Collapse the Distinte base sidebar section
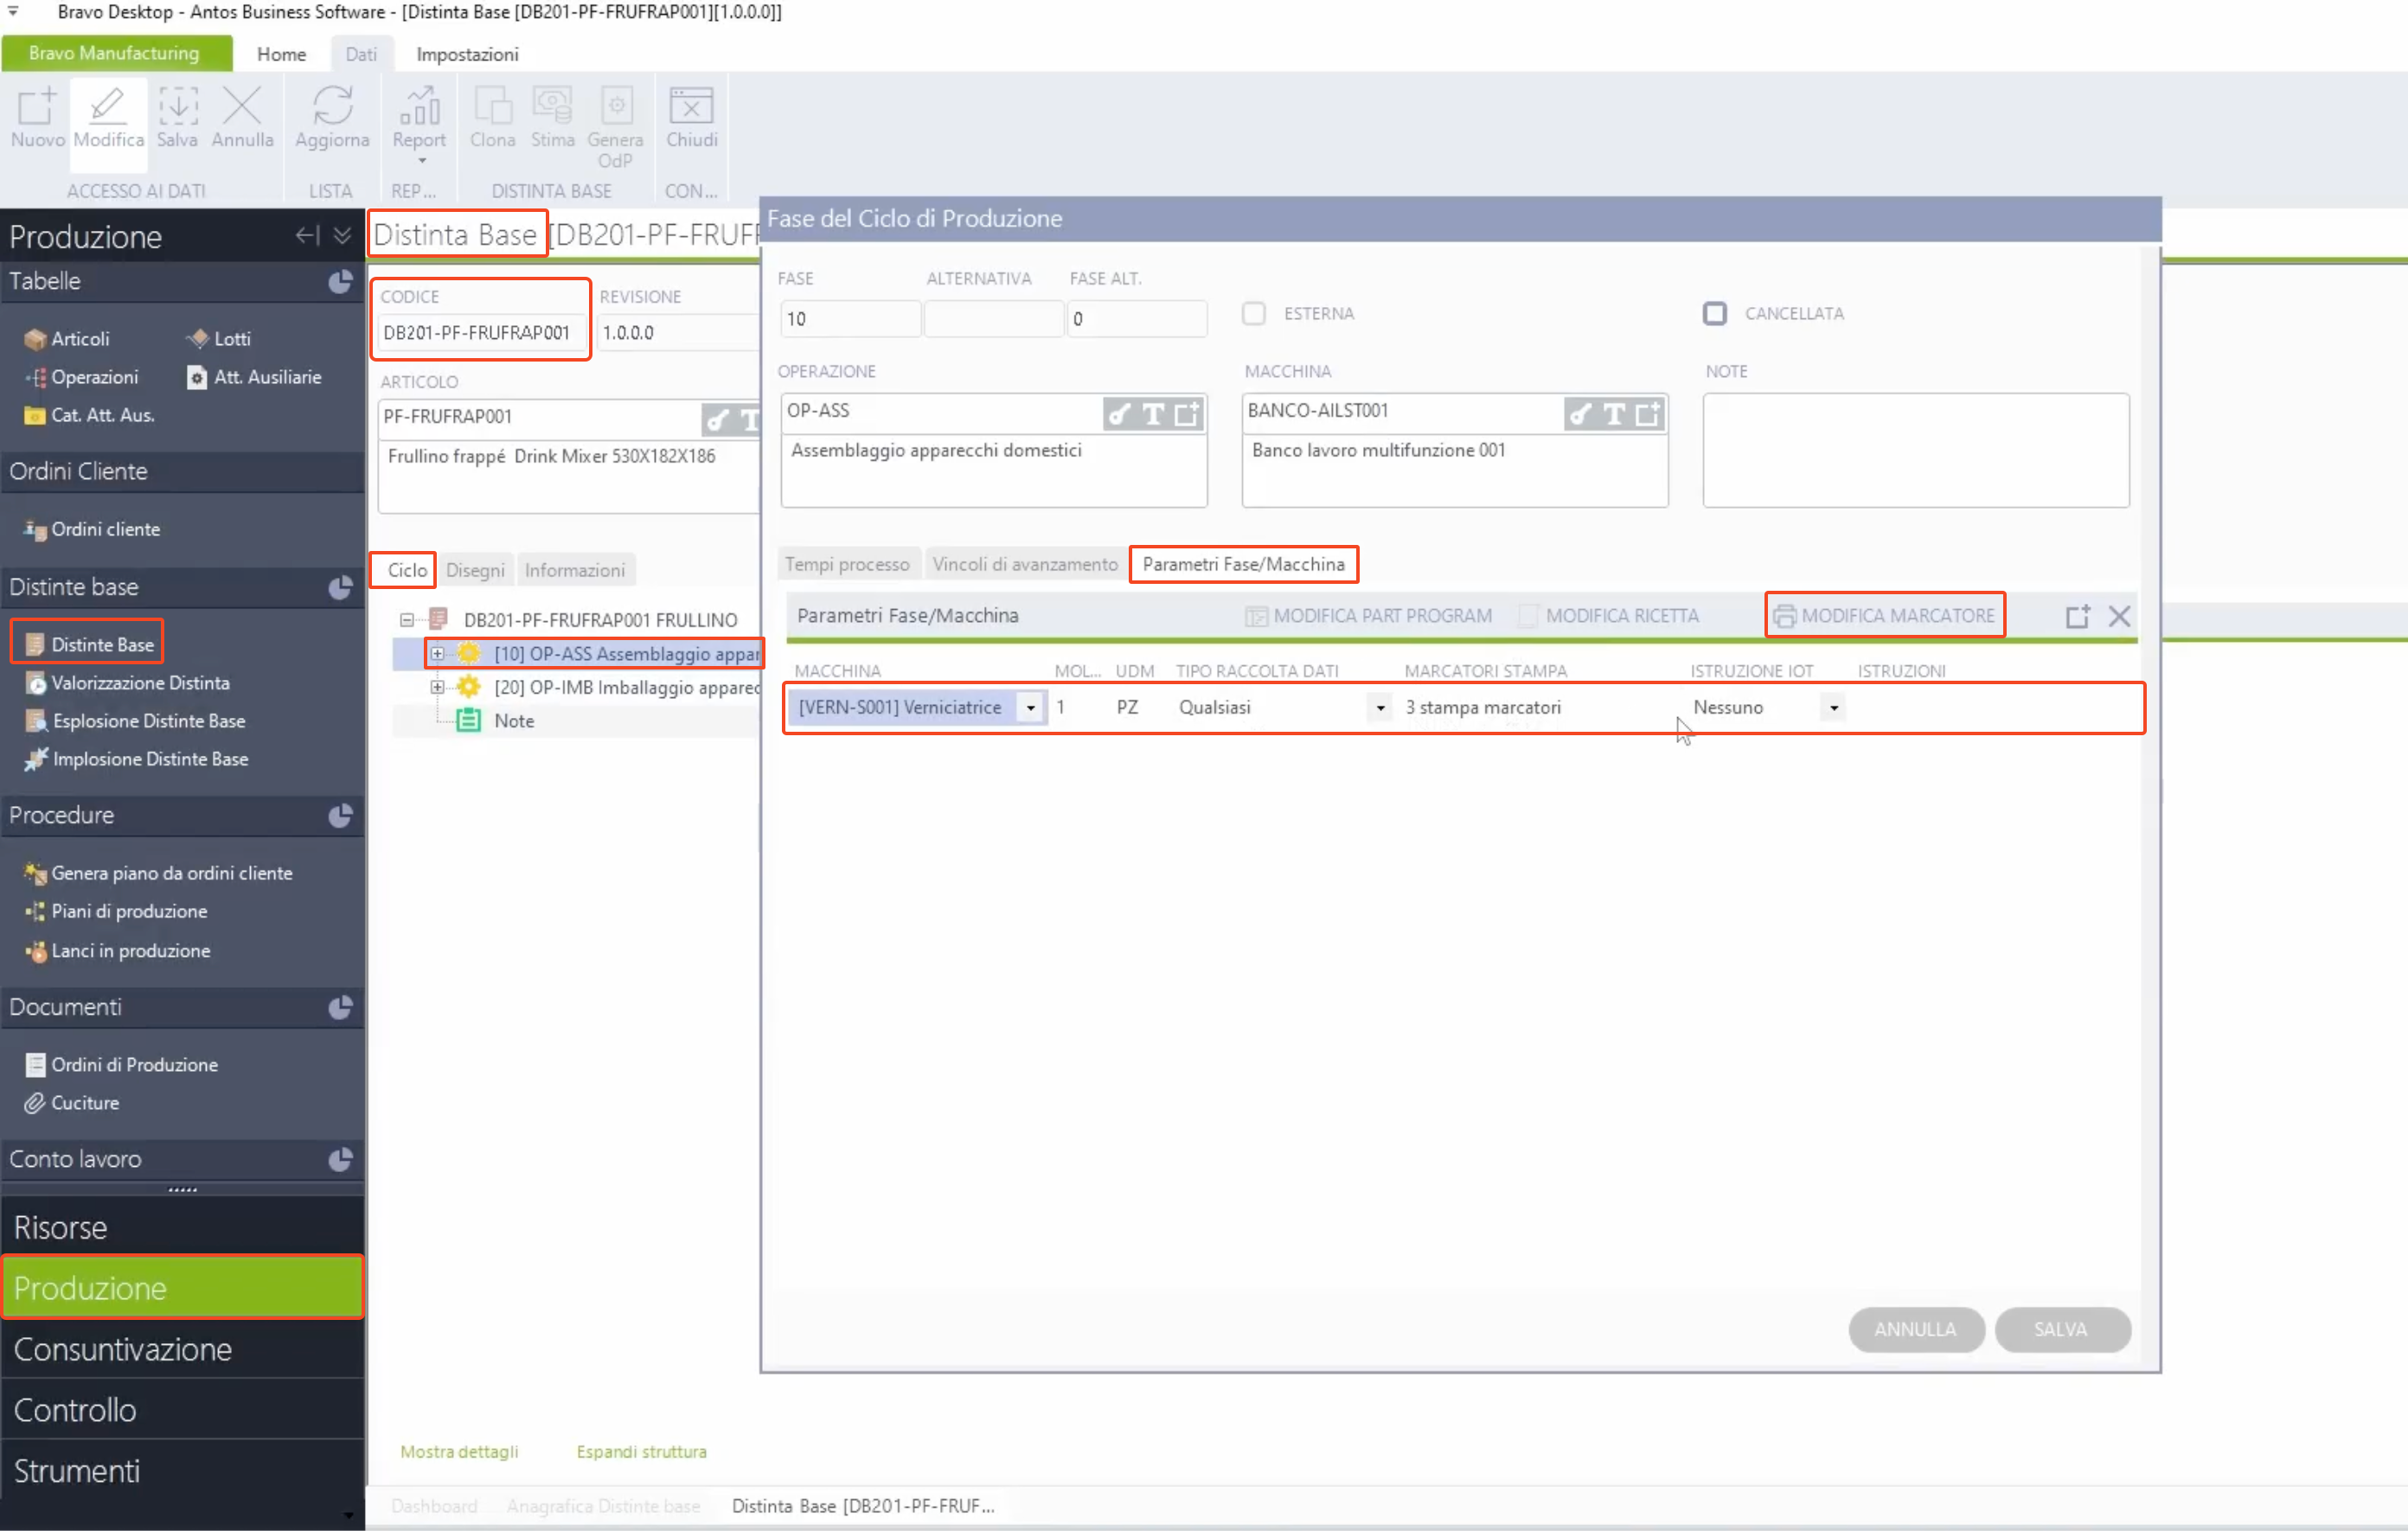 point(340,587)
